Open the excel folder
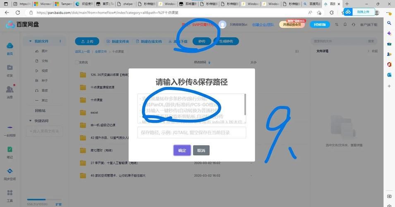Image resolution: width=395 pixels, height=207 pixels. (94, 113)
